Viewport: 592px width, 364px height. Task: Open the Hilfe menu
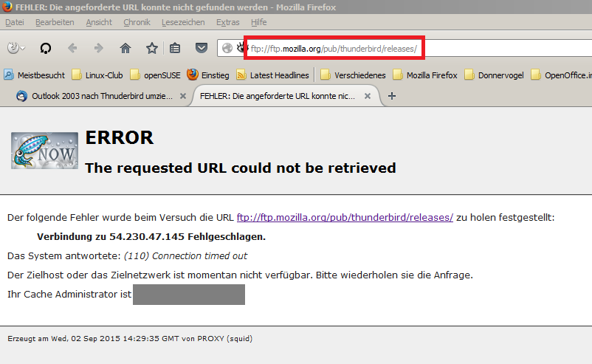(258, 22)
